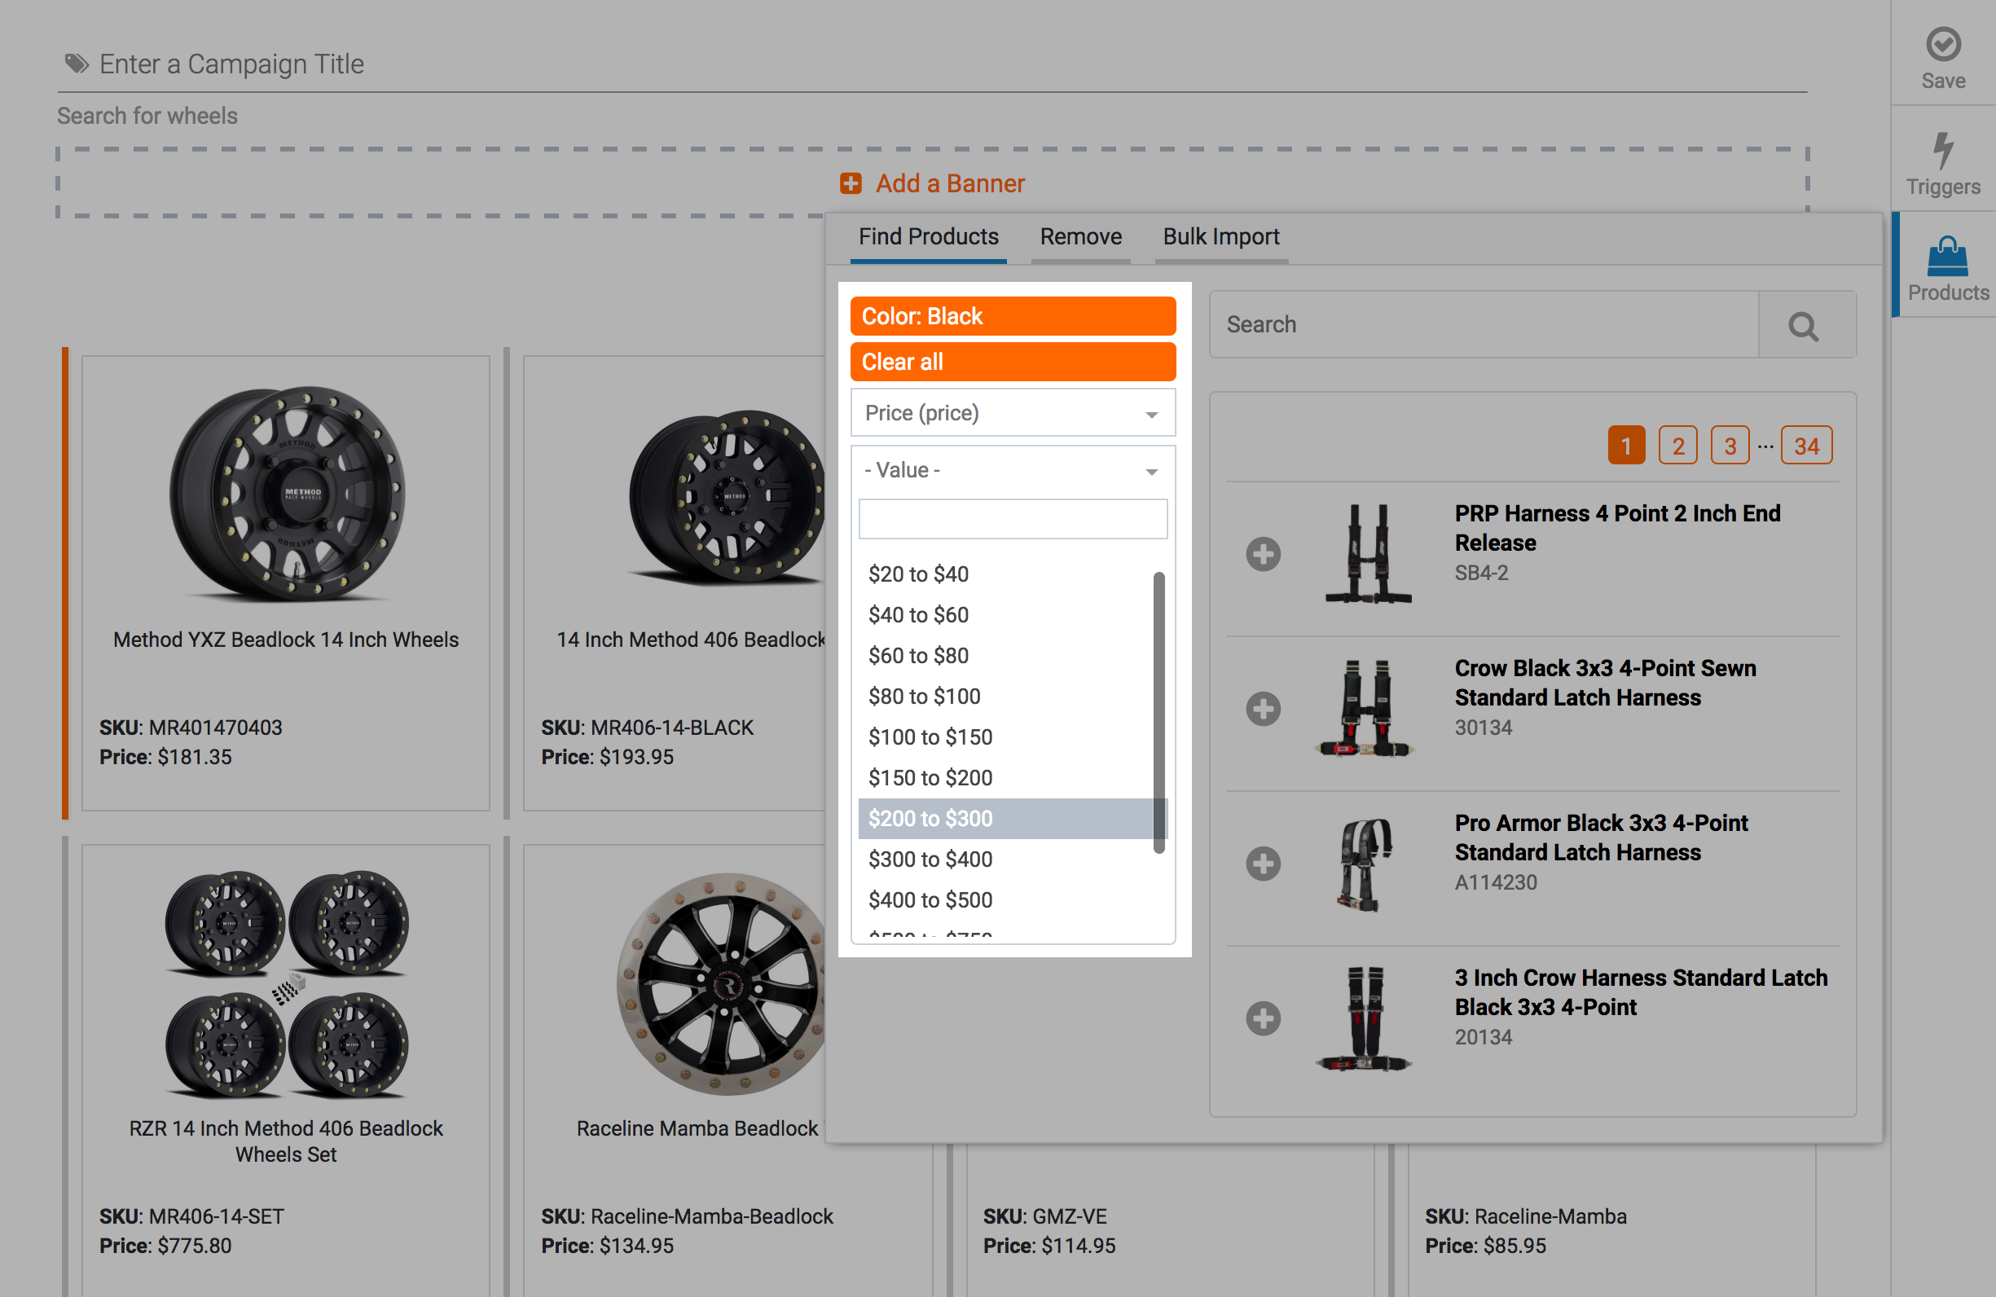Viewport: 1996px width, 1297px height.
Task: Switch to the Find Products tab
Action: coord(928,237)
